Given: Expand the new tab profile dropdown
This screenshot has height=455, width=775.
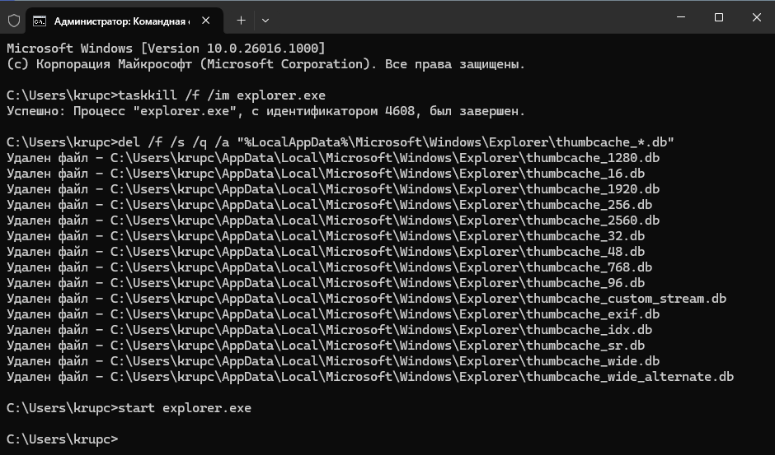Looking at the screenshot, I should (265, 20).
